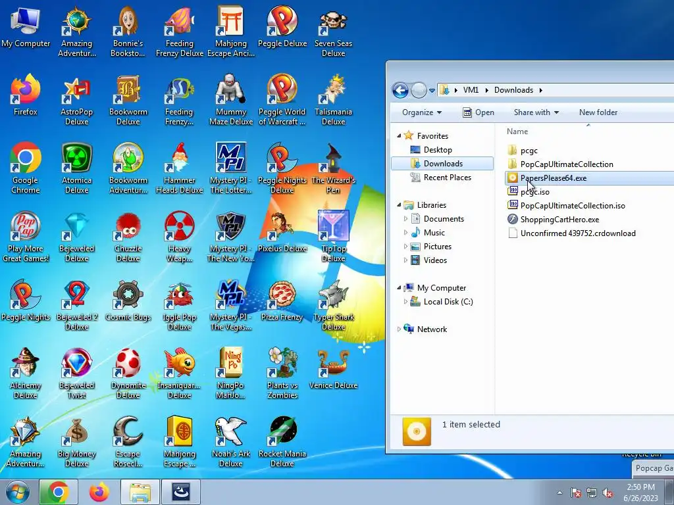Launch Plants vs Zombies desktop icon
Viewport: 674px width, 505px height.
point(282,373)
